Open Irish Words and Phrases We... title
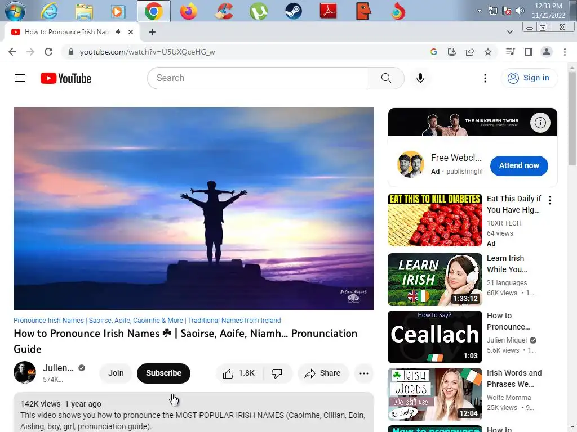Screen dimensions: 577x432 click(x=514, y=379)
